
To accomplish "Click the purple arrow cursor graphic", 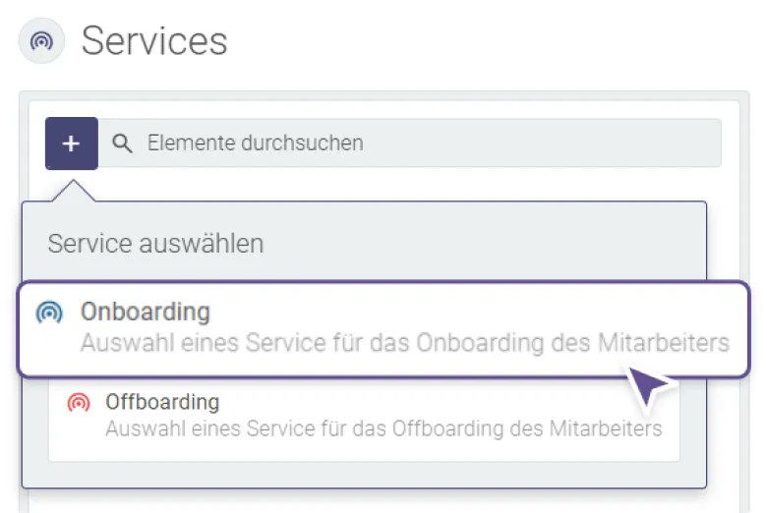I will point(649,385).
